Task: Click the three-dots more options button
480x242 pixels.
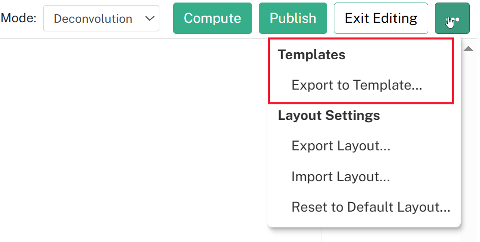Action: 452,18
